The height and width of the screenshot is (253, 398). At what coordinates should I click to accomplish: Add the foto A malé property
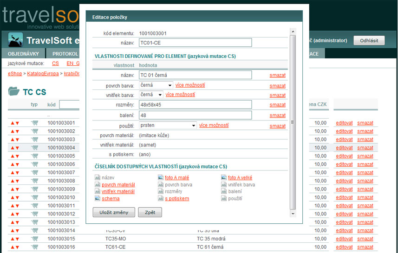(177, 178)
